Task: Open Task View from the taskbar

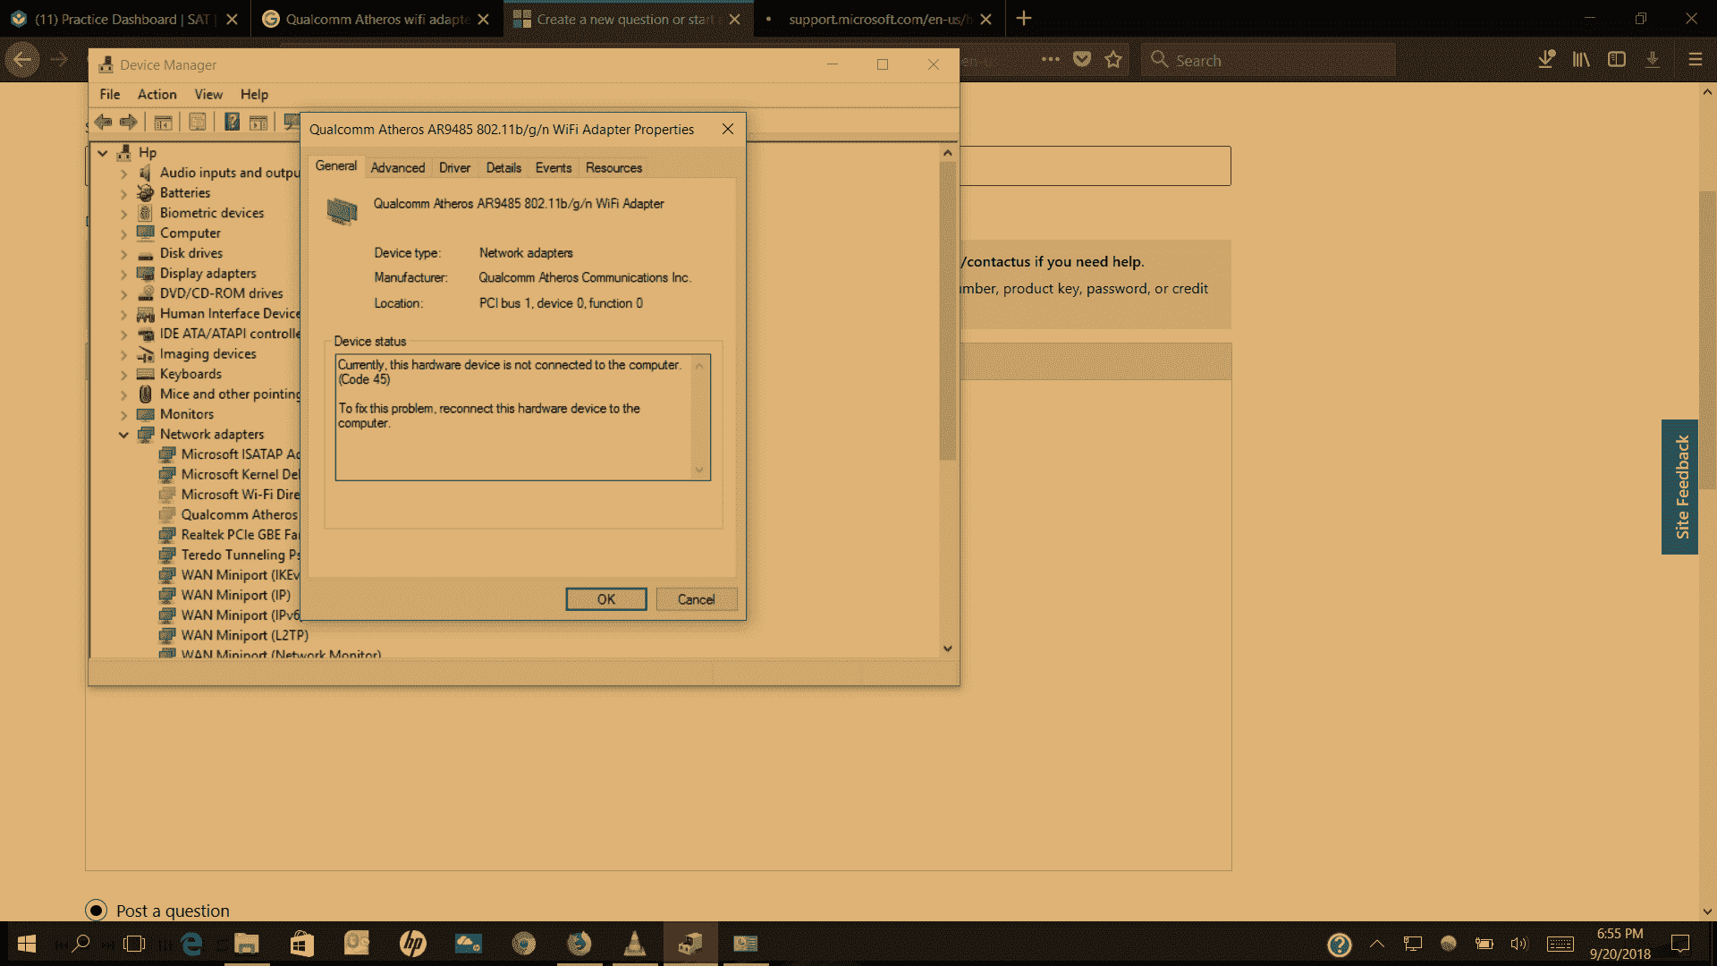Action: click(x=134, y=944)
